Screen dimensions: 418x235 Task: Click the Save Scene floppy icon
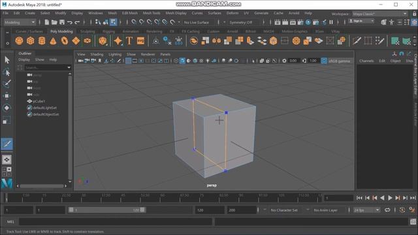pos(62,22)
